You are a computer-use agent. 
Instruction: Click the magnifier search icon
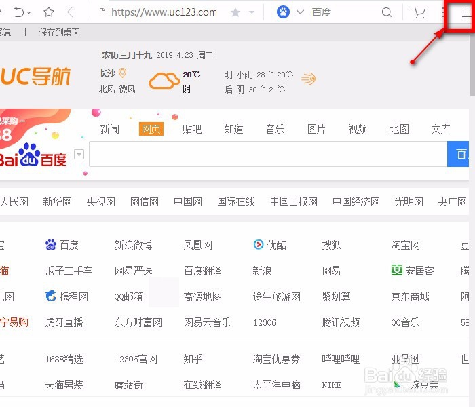[387, 12]
